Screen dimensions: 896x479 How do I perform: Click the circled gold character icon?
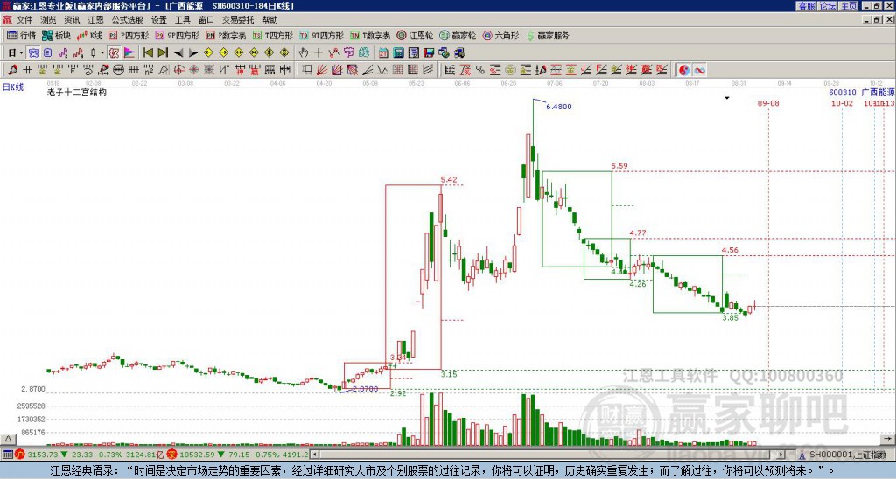pyautogui.click(x=510, y=70)
